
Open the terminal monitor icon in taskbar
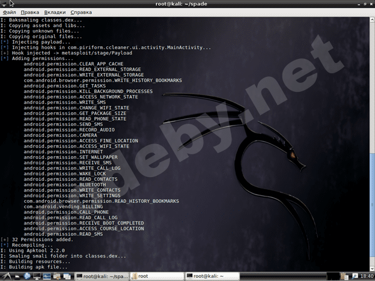click(37, 276)
